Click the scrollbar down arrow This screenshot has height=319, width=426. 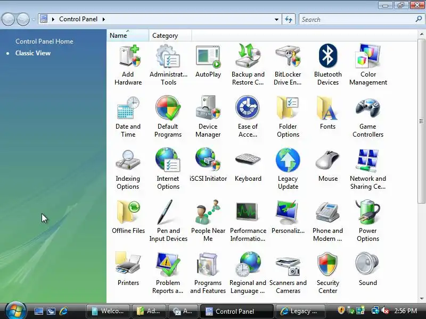coord(422,299)
